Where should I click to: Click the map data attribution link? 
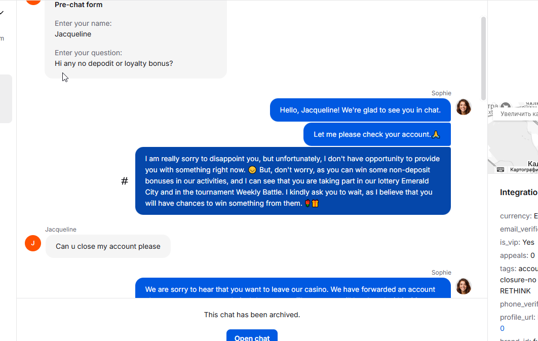click(x=524, y=170)
